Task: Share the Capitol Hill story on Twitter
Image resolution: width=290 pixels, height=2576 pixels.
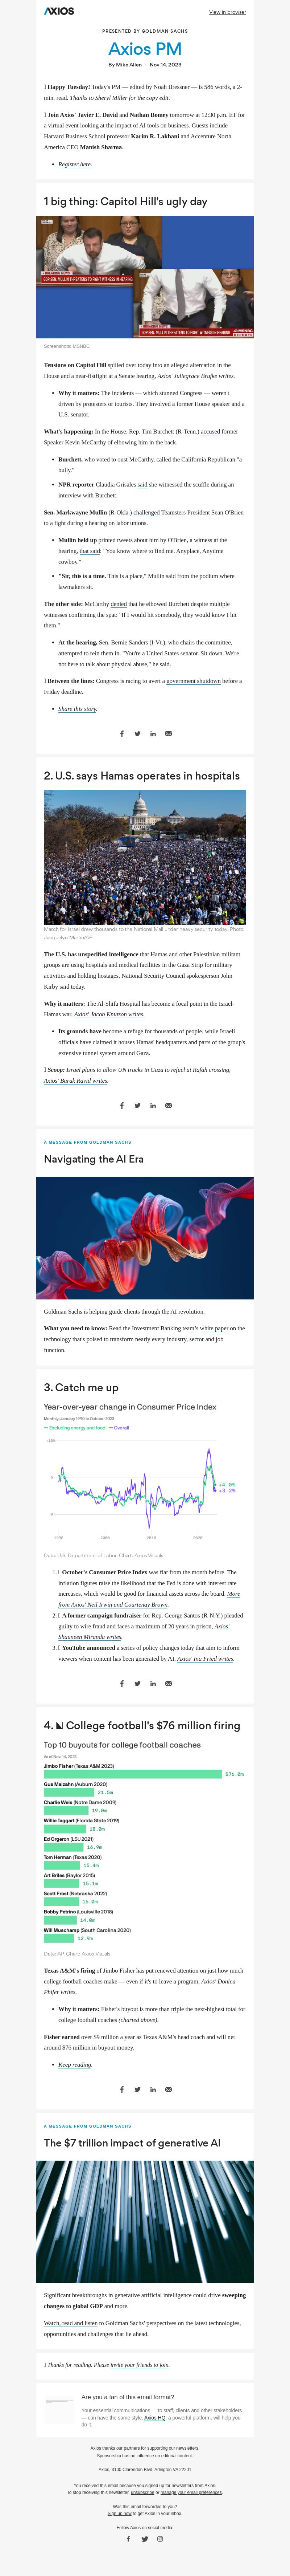Action: coord(137,733)
